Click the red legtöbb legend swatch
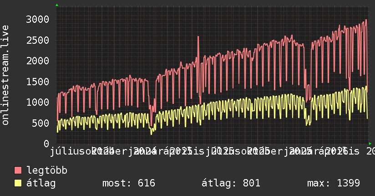 (x=18, y=170)
